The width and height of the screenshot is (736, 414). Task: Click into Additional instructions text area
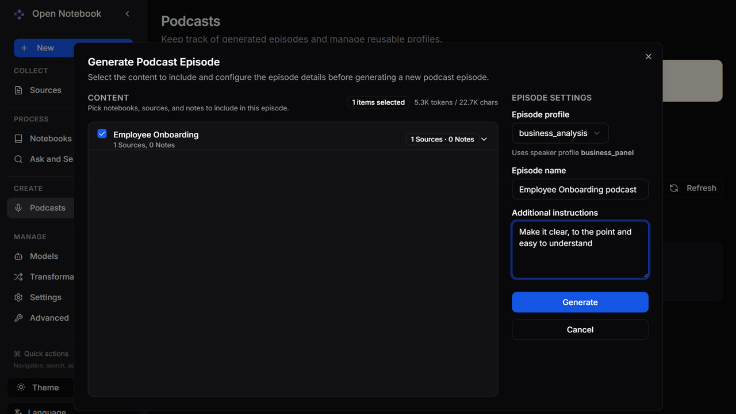pyautogui.click(x=580, y=250)
